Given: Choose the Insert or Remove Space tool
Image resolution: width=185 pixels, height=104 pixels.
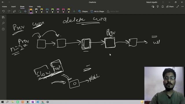Looking at the screenshot, I should pyautogui.click(x=25, y=11).
